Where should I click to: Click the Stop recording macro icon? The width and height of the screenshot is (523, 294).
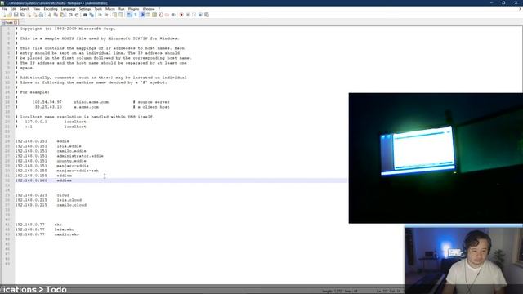point(187,15)
